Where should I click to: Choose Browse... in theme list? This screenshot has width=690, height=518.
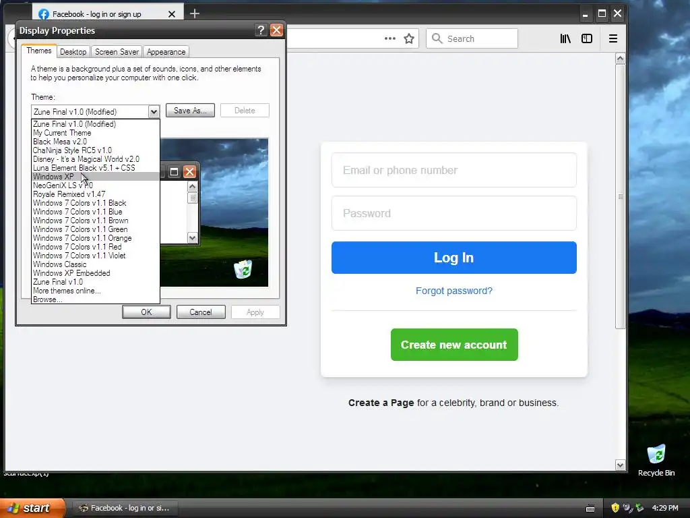pyautogui.click(x=96, y=299)
